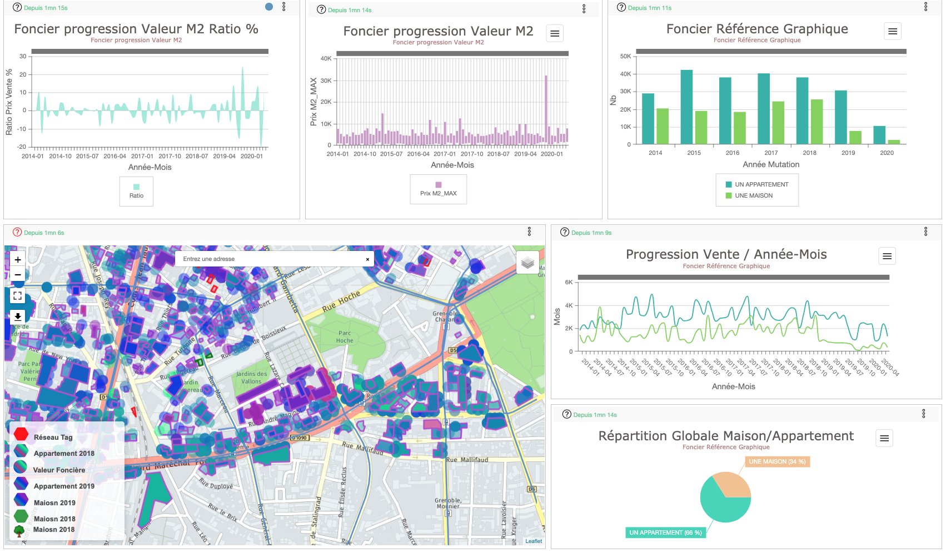Toggle Prix M2_MAX legend series
The width and height of the screenshot is (946, 553).
(438, 189)
